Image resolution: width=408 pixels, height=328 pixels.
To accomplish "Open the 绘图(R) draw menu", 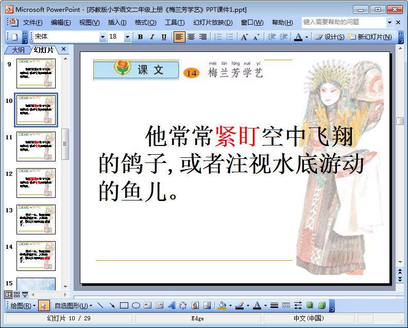I will pos(23,306).
